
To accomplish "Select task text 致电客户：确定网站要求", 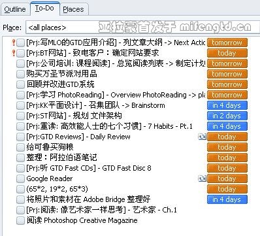I will pyautogui.click(x=116, y=53).
